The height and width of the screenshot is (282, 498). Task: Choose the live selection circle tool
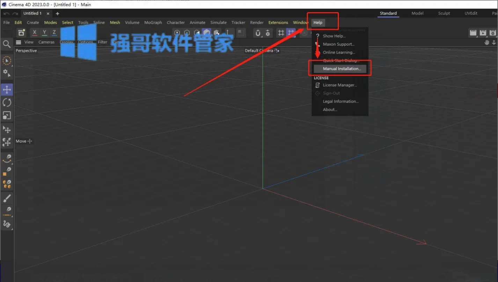7,61
